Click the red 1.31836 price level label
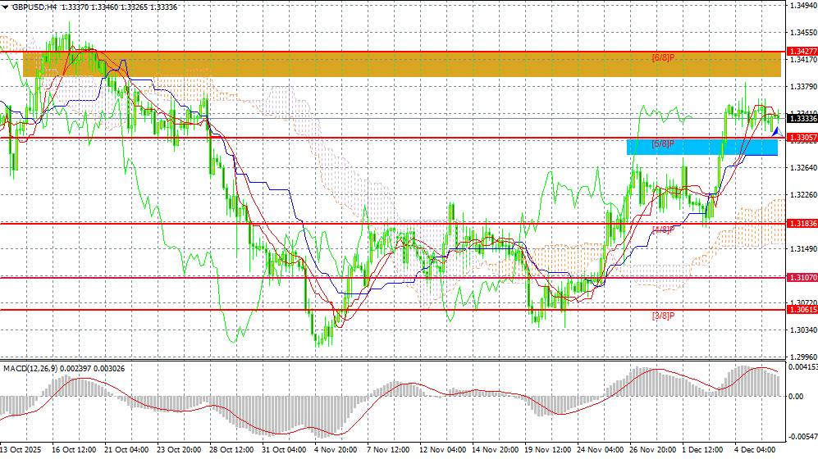818x459 pixels. tap(803, 224)
